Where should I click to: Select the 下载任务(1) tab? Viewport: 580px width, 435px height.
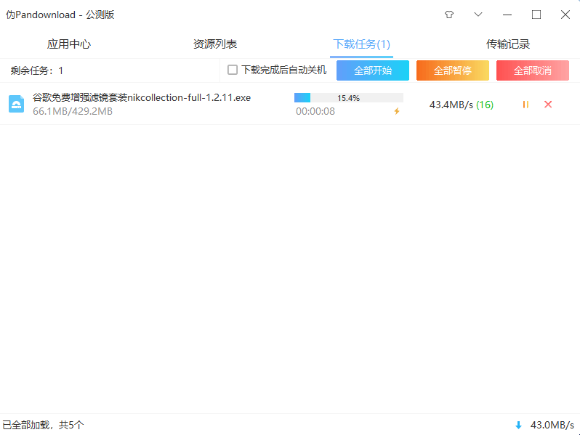(361, 44)
